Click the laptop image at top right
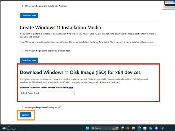The width and height of the screenshot is (175, 131). pos(168,5)
